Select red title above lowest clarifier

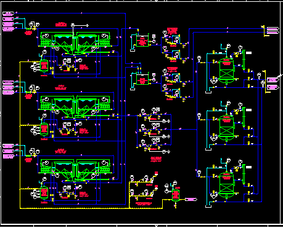coord(60,151)
